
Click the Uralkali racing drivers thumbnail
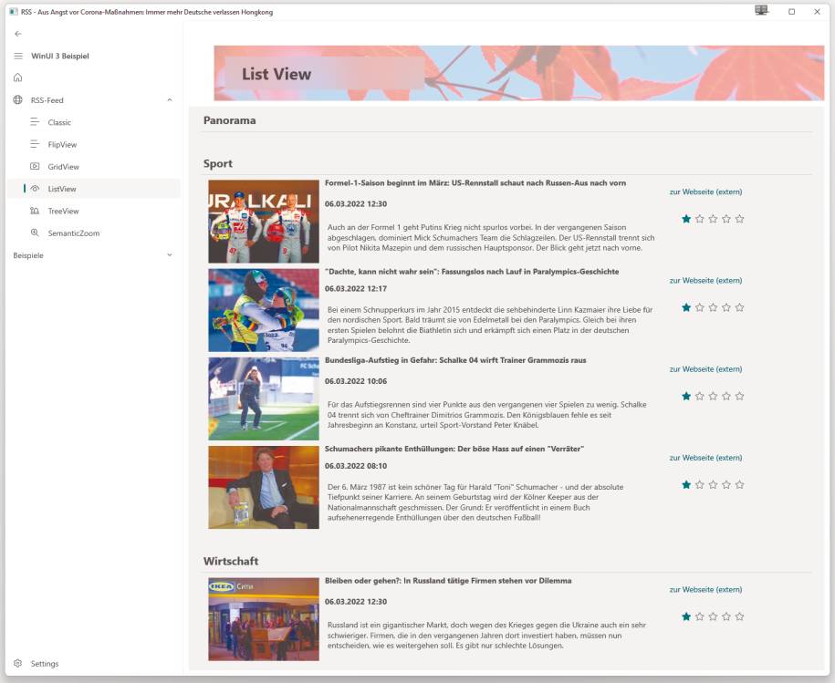264,222
